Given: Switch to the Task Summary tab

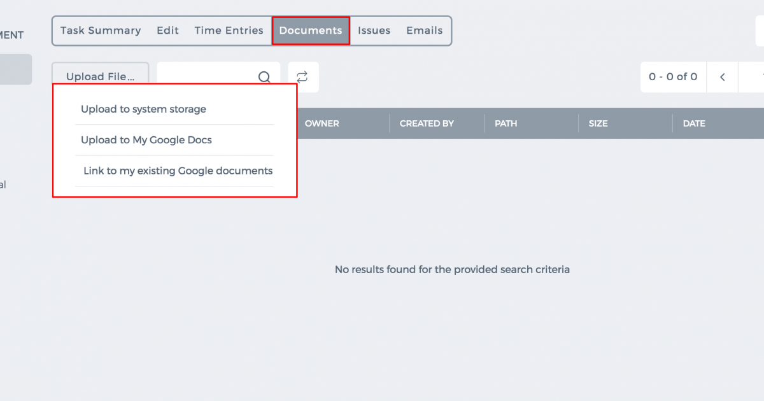Looking at the screenshot, I should point(101,31).
